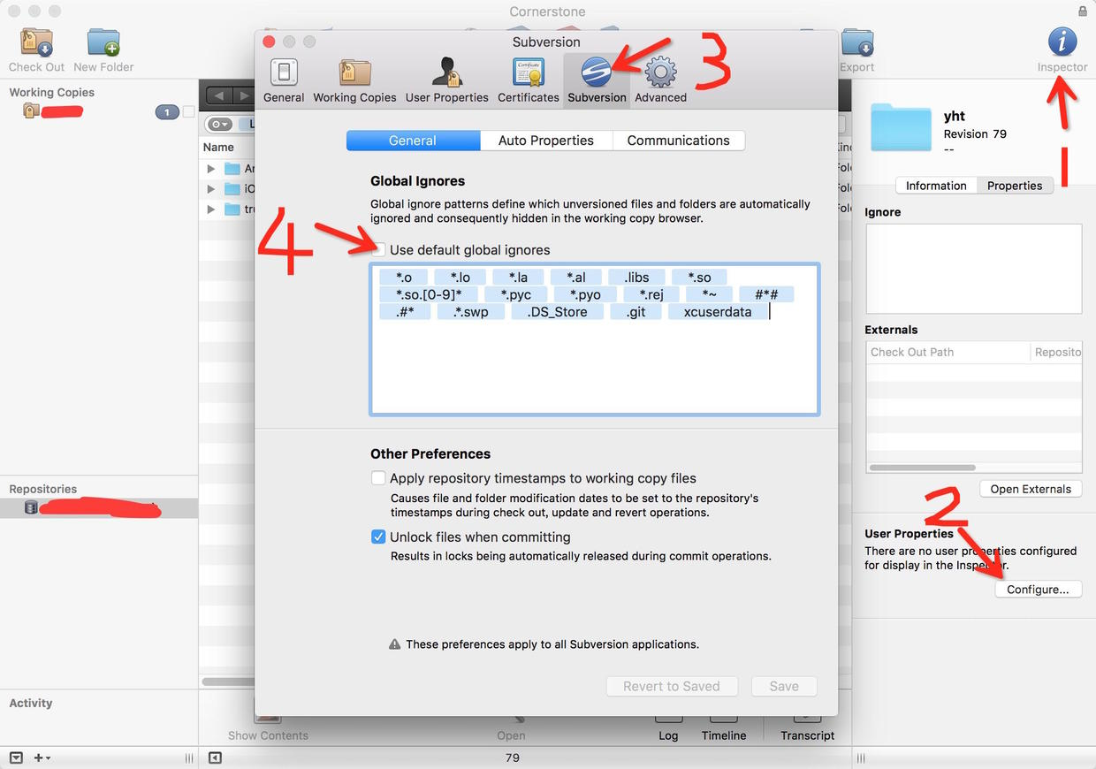The image size is (1096, 769).
Task: Click Check Out Path column header
Action: 948,352
